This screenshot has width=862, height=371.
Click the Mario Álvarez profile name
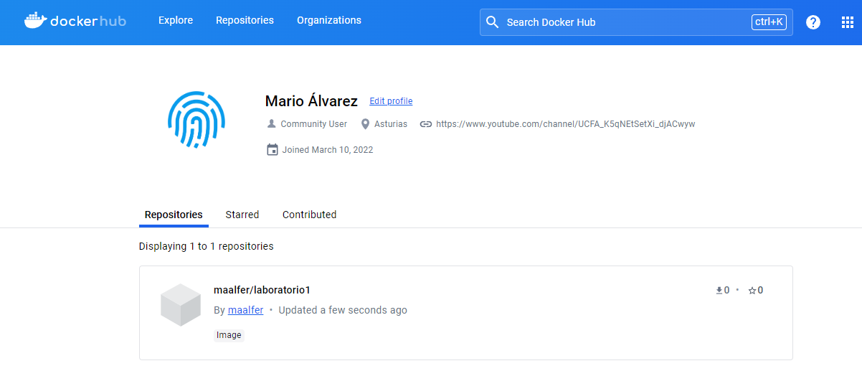pyautogui.click(x=311, y=101)
